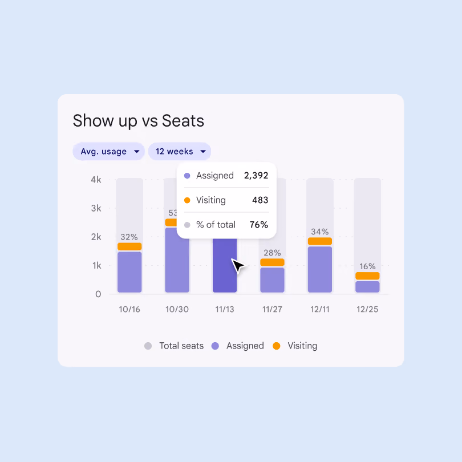The height and width of the screenshot is (462, 462).
Task: Click the 10/30 axis date
Action: [177, 309]
